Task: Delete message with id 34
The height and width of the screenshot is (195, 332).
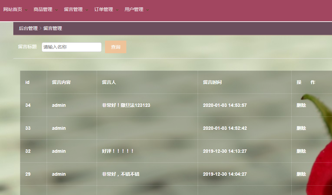Action: click(x=301, y=105)
